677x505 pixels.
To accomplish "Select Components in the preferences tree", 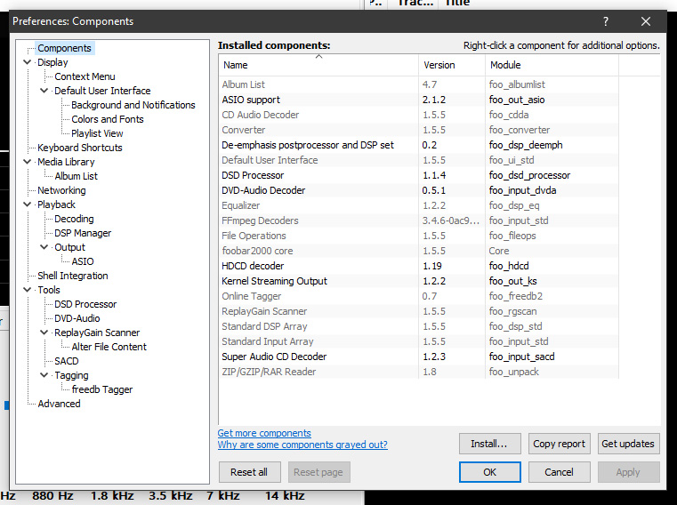I will click(x=64, y=48).
